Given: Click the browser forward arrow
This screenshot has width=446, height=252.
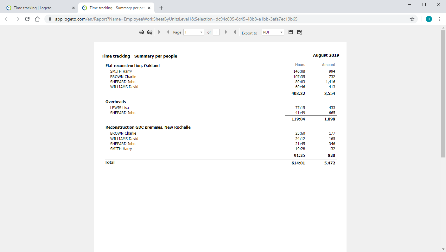Looking at the screenshot, I should tap(17, 19).
